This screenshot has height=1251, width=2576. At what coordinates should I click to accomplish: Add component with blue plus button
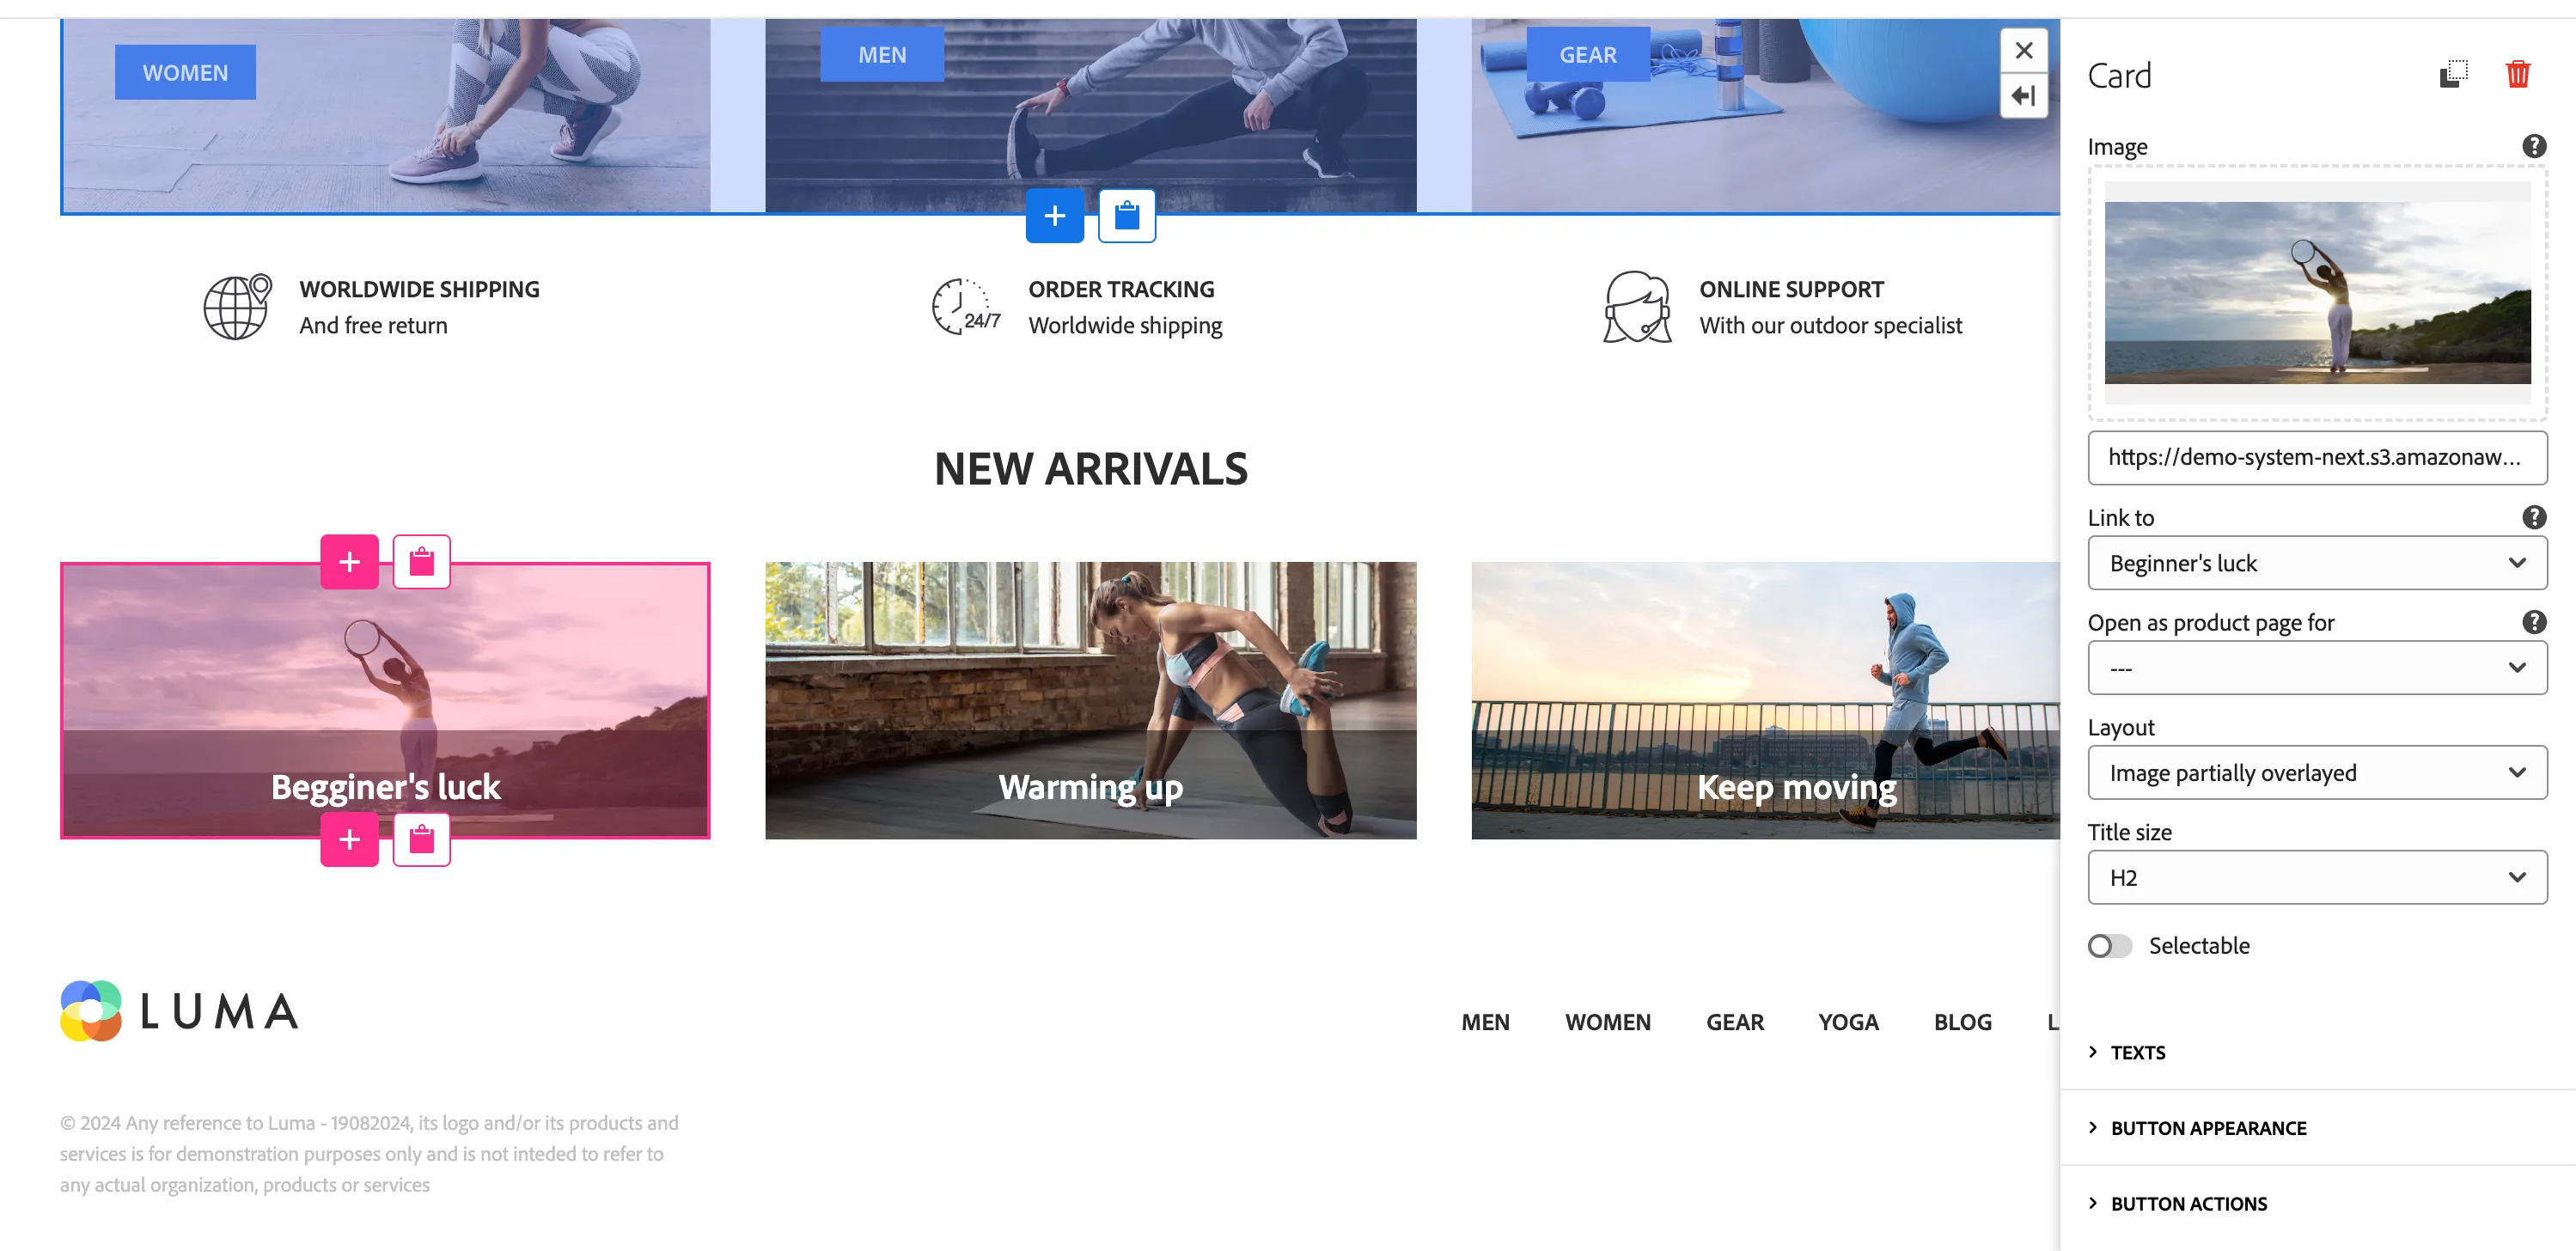(x=1054, y=216)
